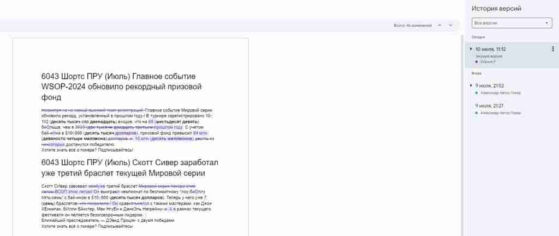559x236 pixels.
Task: Expand the 9 июля, 21:52 version group
Action: pyautogui.click(x=471, y=85)
